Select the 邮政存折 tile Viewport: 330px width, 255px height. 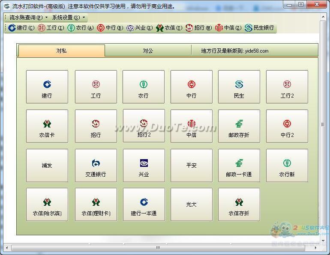[x=239, y=126]
